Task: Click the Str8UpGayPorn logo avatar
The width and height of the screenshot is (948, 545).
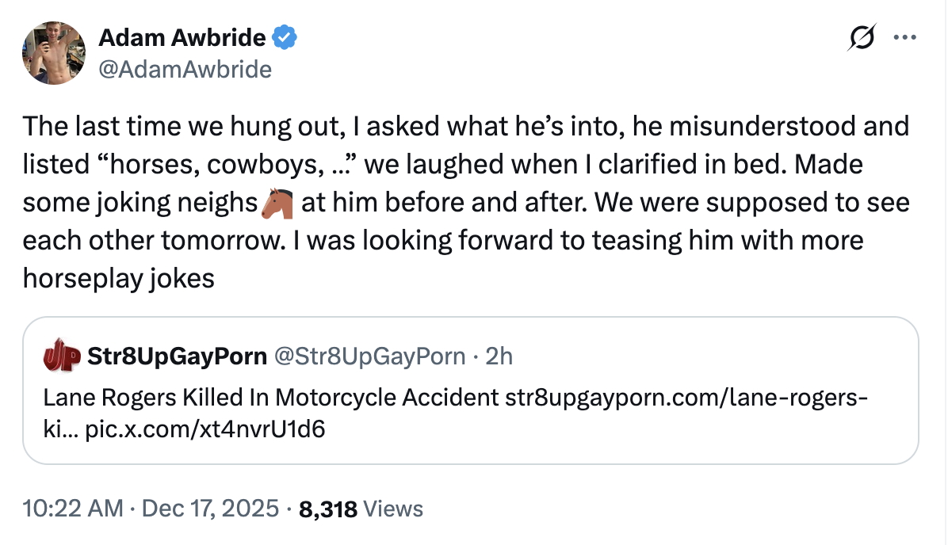Action: tap(61, 356)
